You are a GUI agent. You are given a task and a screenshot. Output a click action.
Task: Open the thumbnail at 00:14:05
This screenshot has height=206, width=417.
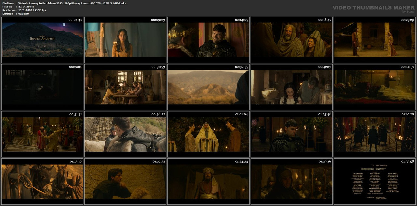pos(208,40)
